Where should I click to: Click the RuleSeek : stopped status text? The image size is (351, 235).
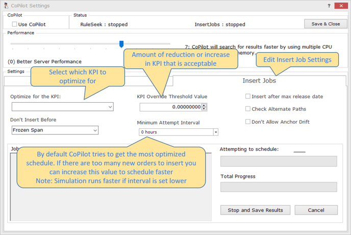coord(104,24)
